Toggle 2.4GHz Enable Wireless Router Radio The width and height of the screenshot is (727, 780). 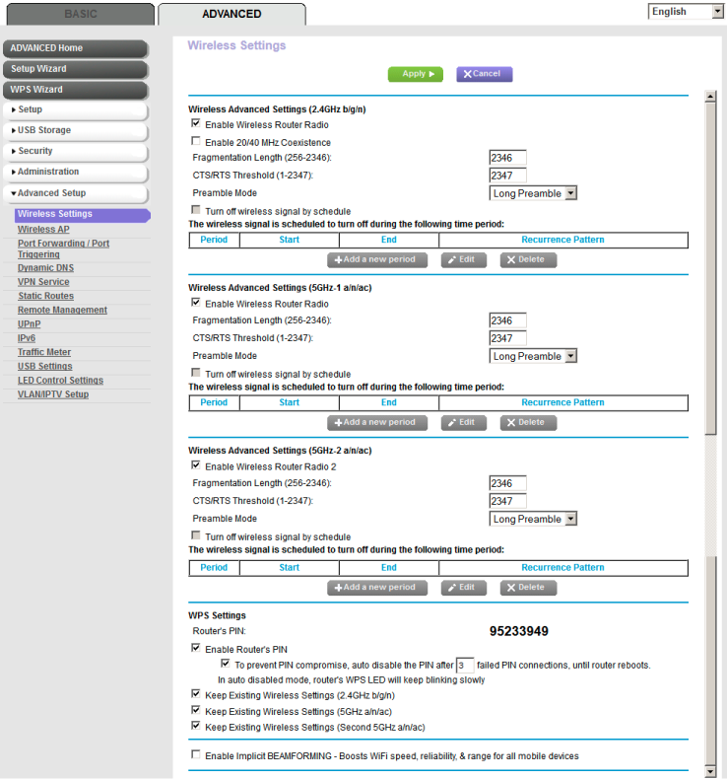click(196, 123)
